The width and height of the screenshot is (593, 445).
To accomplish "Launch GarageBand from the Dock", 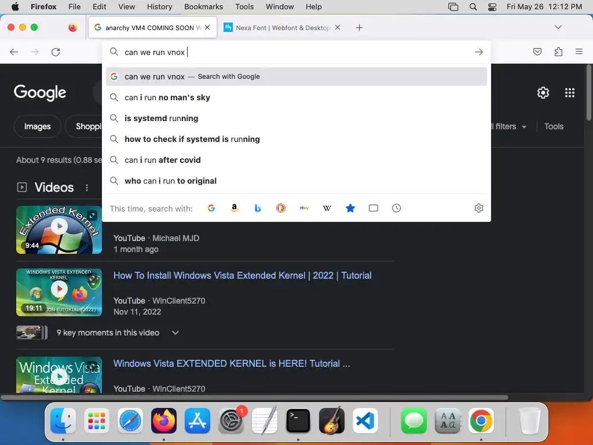I will point(332,421).
